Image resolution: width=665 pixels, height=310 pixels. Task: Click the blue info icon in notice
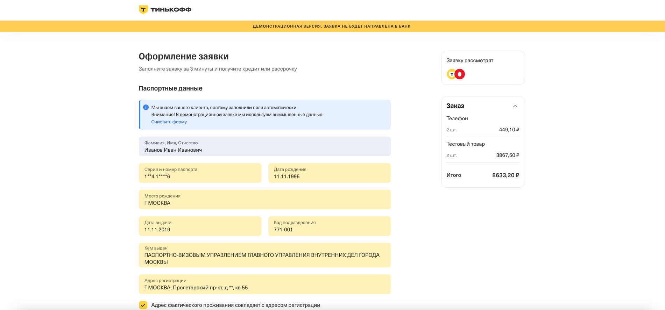pos(146,107)
